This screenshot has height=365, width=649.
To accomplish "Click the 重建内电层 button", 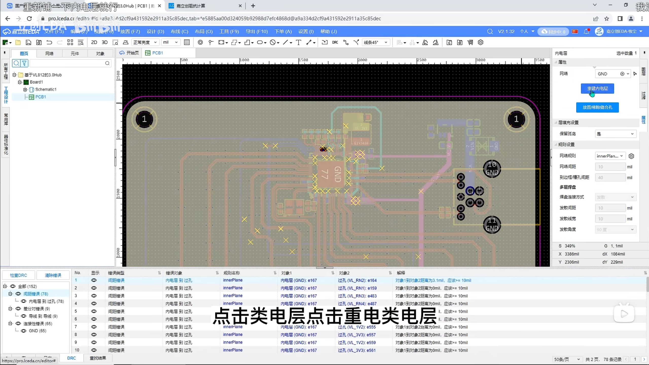I will (597, 88).
